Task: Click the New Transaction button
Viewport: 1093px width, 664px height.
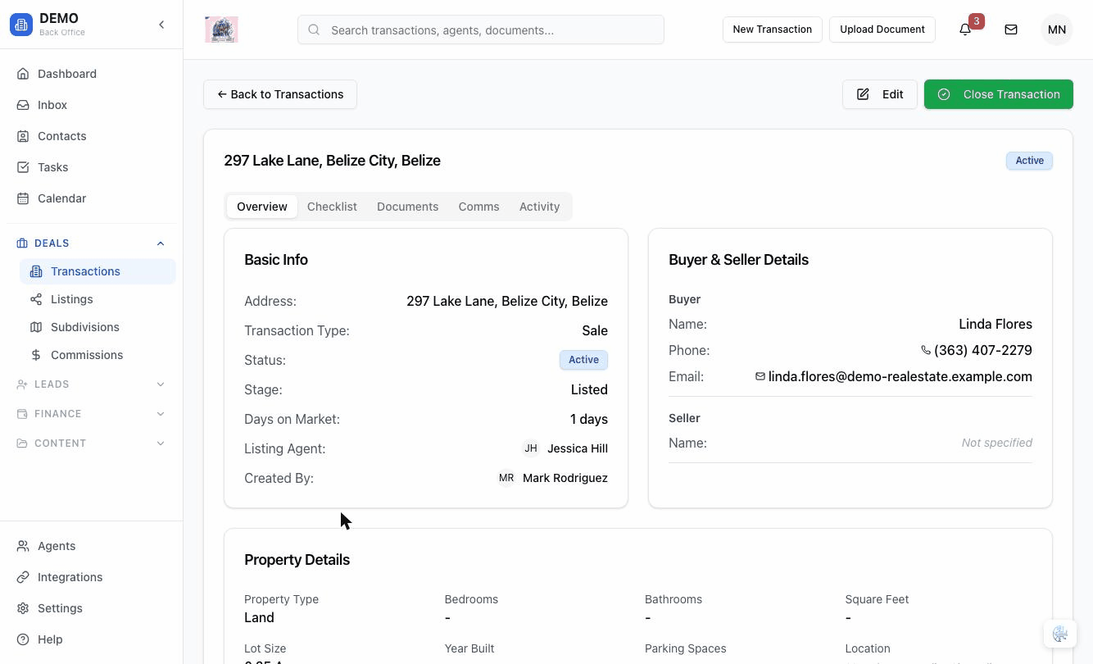Action: 772,30
